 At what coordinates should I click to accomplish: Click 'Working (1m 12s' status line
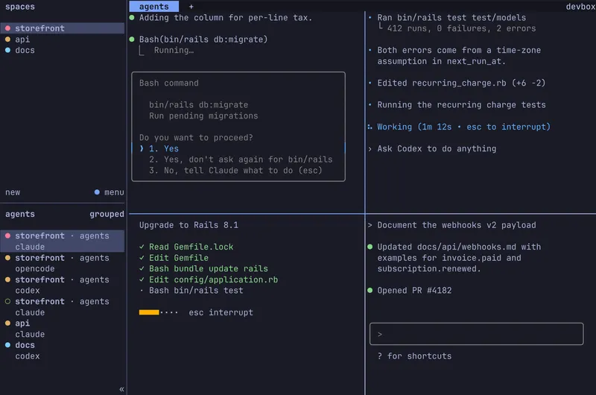[x=463, y=127]
